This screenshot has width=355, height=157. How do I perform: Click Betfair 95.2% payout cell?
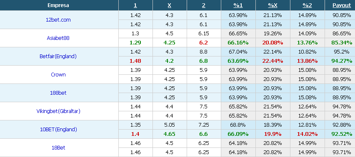(342, 52)
